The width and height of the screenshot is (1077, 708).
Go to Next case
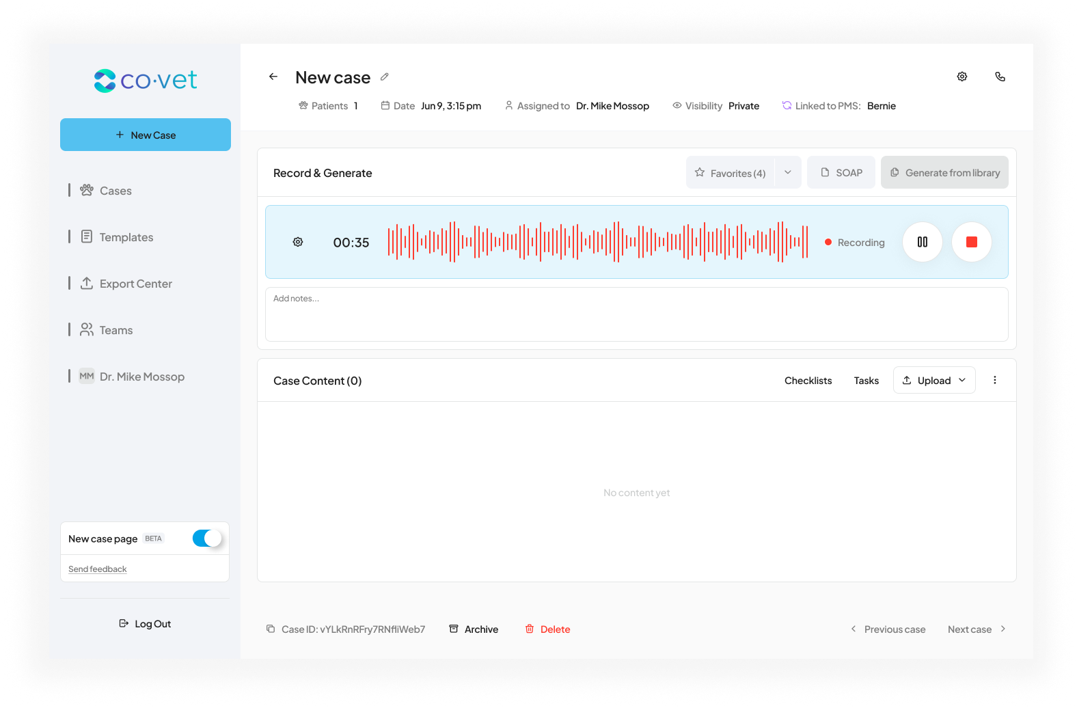[x=977, y=629]
